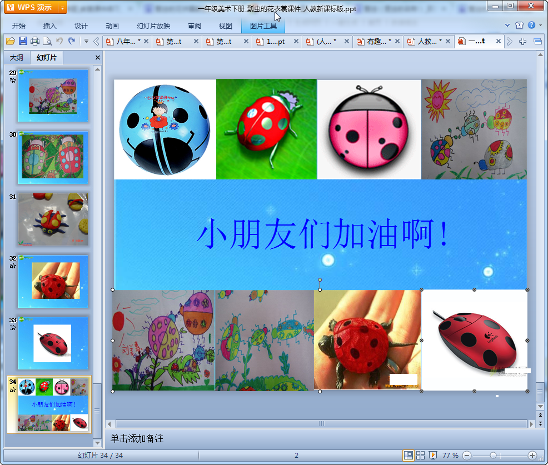This screenshot has width=548, height=465.
Task: Close the (人... document tab
Action: (x=347, y=41)
